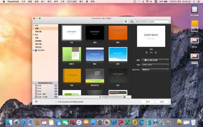Open the 颜色 color scheme dropdown

155,60
